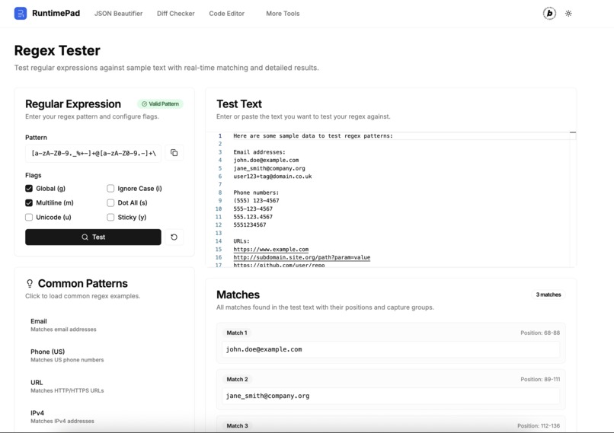This screenshot has height=433, width=614.
Task: Select Match 2 result jane_smith@company.org
Action: (x=391, y=396)
